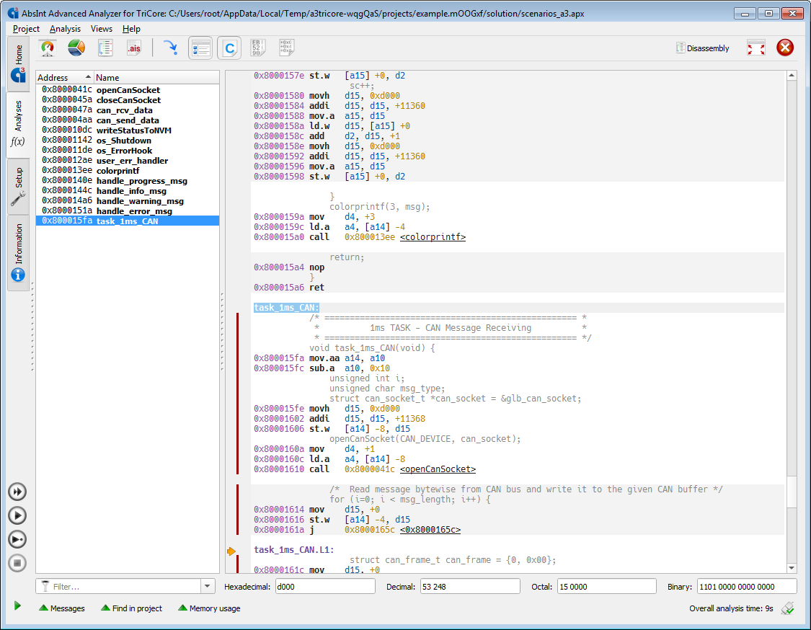Click the task_1ms_CAN.L1: label in disassembly
The image size is (811, 630).
coord(294,550)
